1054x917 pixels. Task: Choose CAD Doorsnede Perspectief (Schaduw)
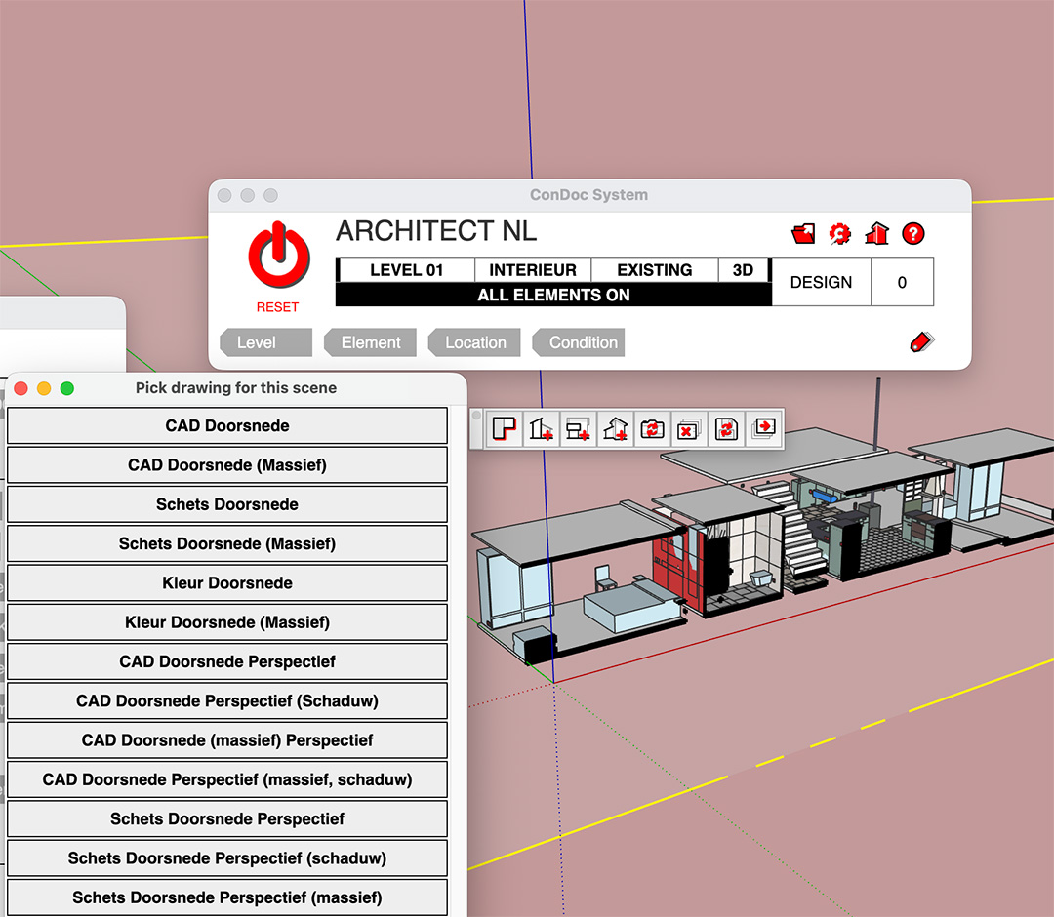[227, 700]
